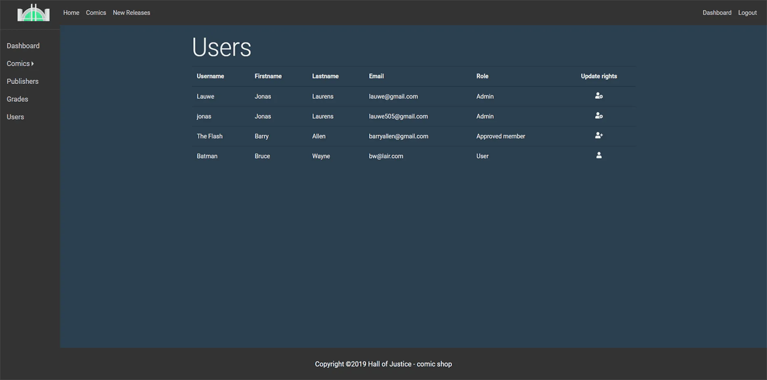
Task: Open Grades in the sidebar
Action: coord(17,99)
